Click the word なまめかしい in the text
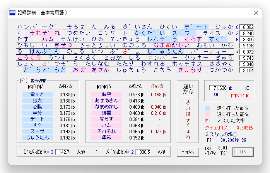270x173 pixels. (171, 45)
